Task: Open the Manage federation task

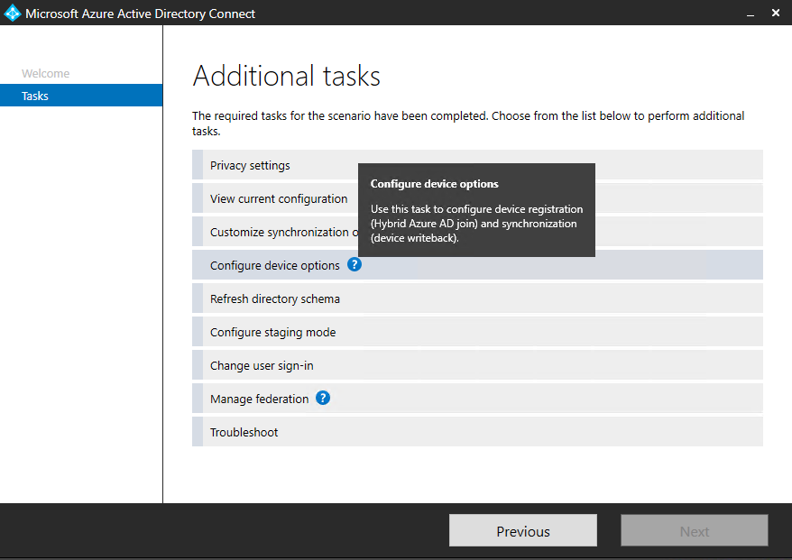Action: click(x=477, y=399)
